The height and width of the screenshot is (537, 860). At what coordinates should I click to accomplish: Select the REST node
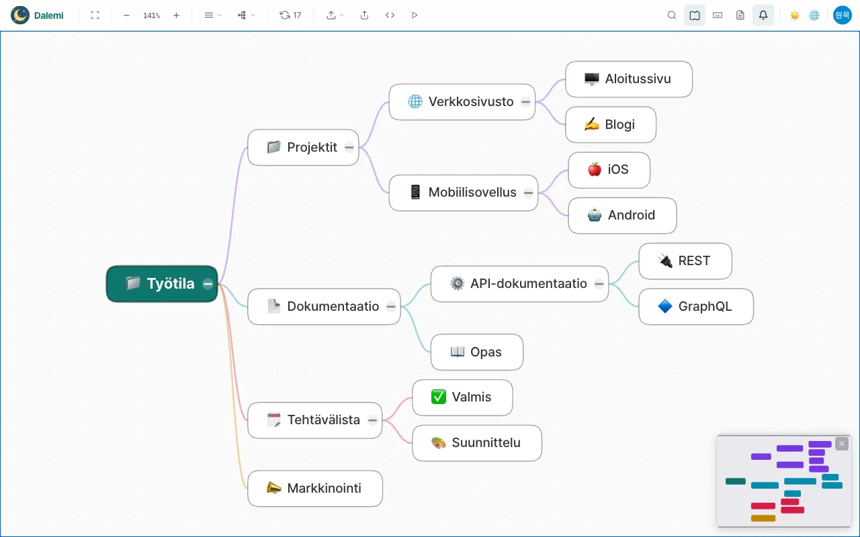point(685,261)
